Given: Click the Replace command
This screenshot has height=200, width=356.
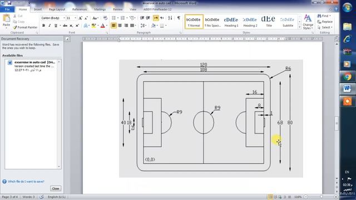Looking at the screenshot, I should point(325,22).
